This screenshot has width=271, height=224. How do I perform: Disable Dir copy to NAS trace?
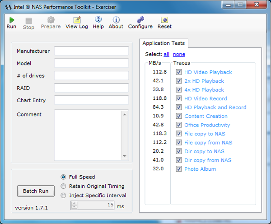coord(179,151)
